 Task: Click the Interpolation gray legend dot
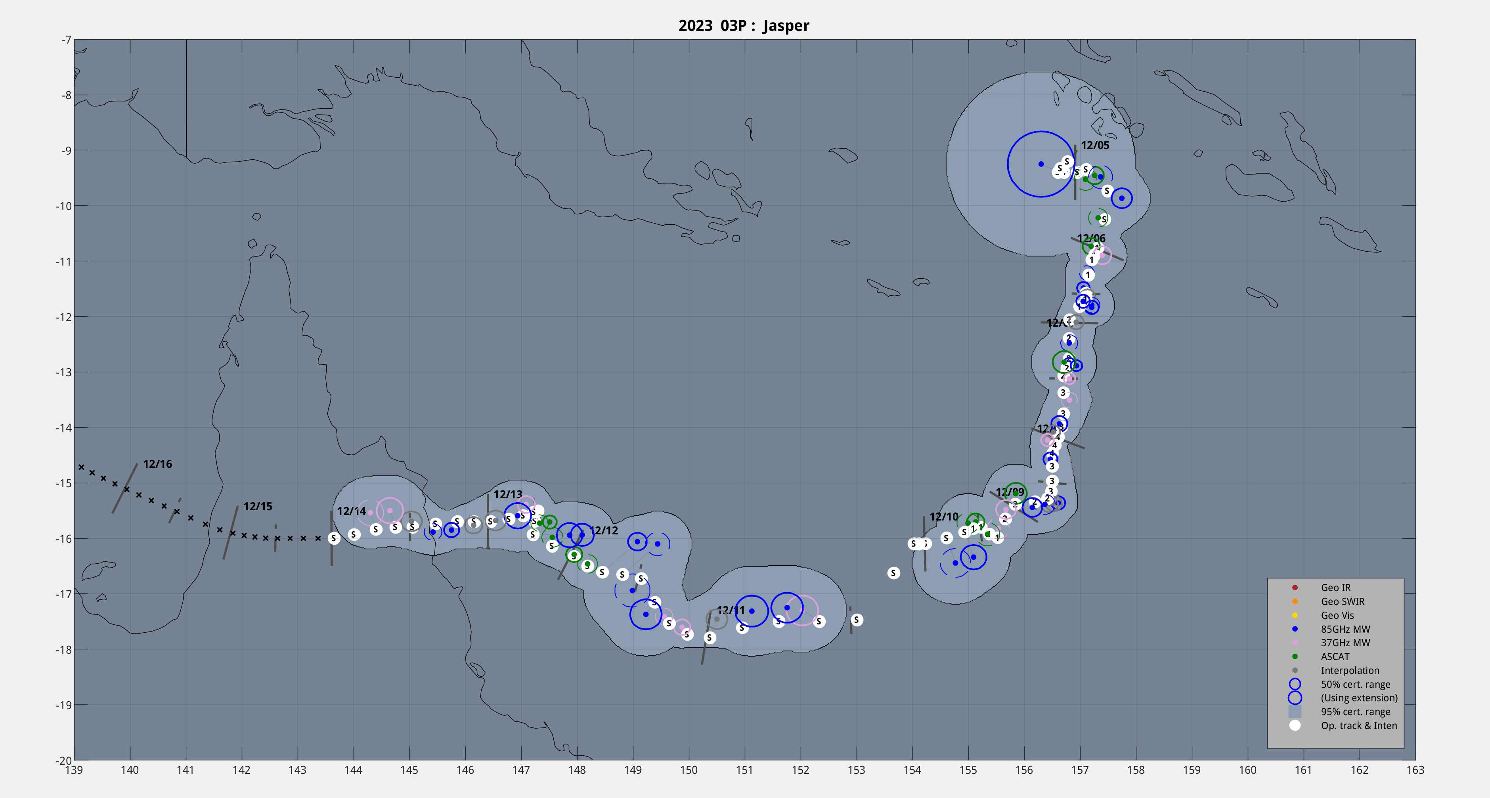(x=1295, y=670)
